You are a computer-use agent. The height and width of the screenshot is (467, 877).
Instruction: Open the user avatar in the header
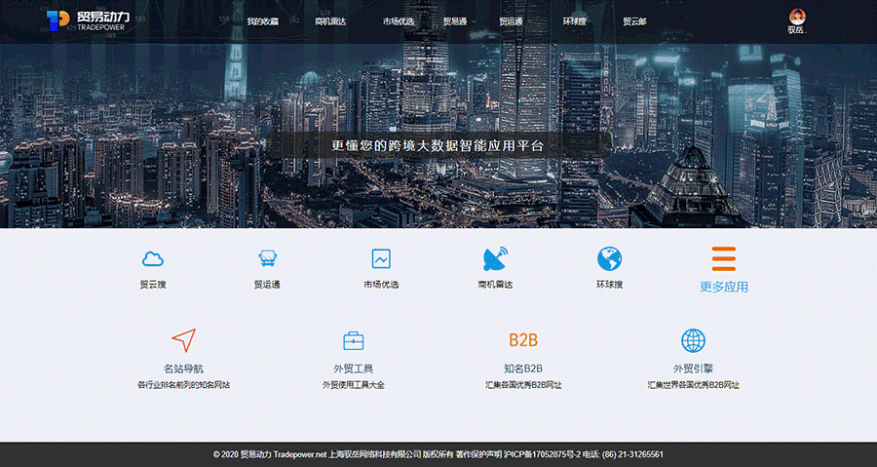pyautogui.click(x=797, y=17)
